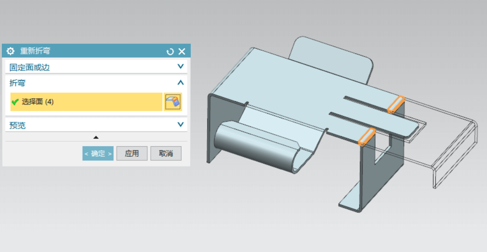Image resolution: width=487 pixels, height=252 pixels.
Task: Select the upper orange highlighted bend face
Action: [396, 105]
